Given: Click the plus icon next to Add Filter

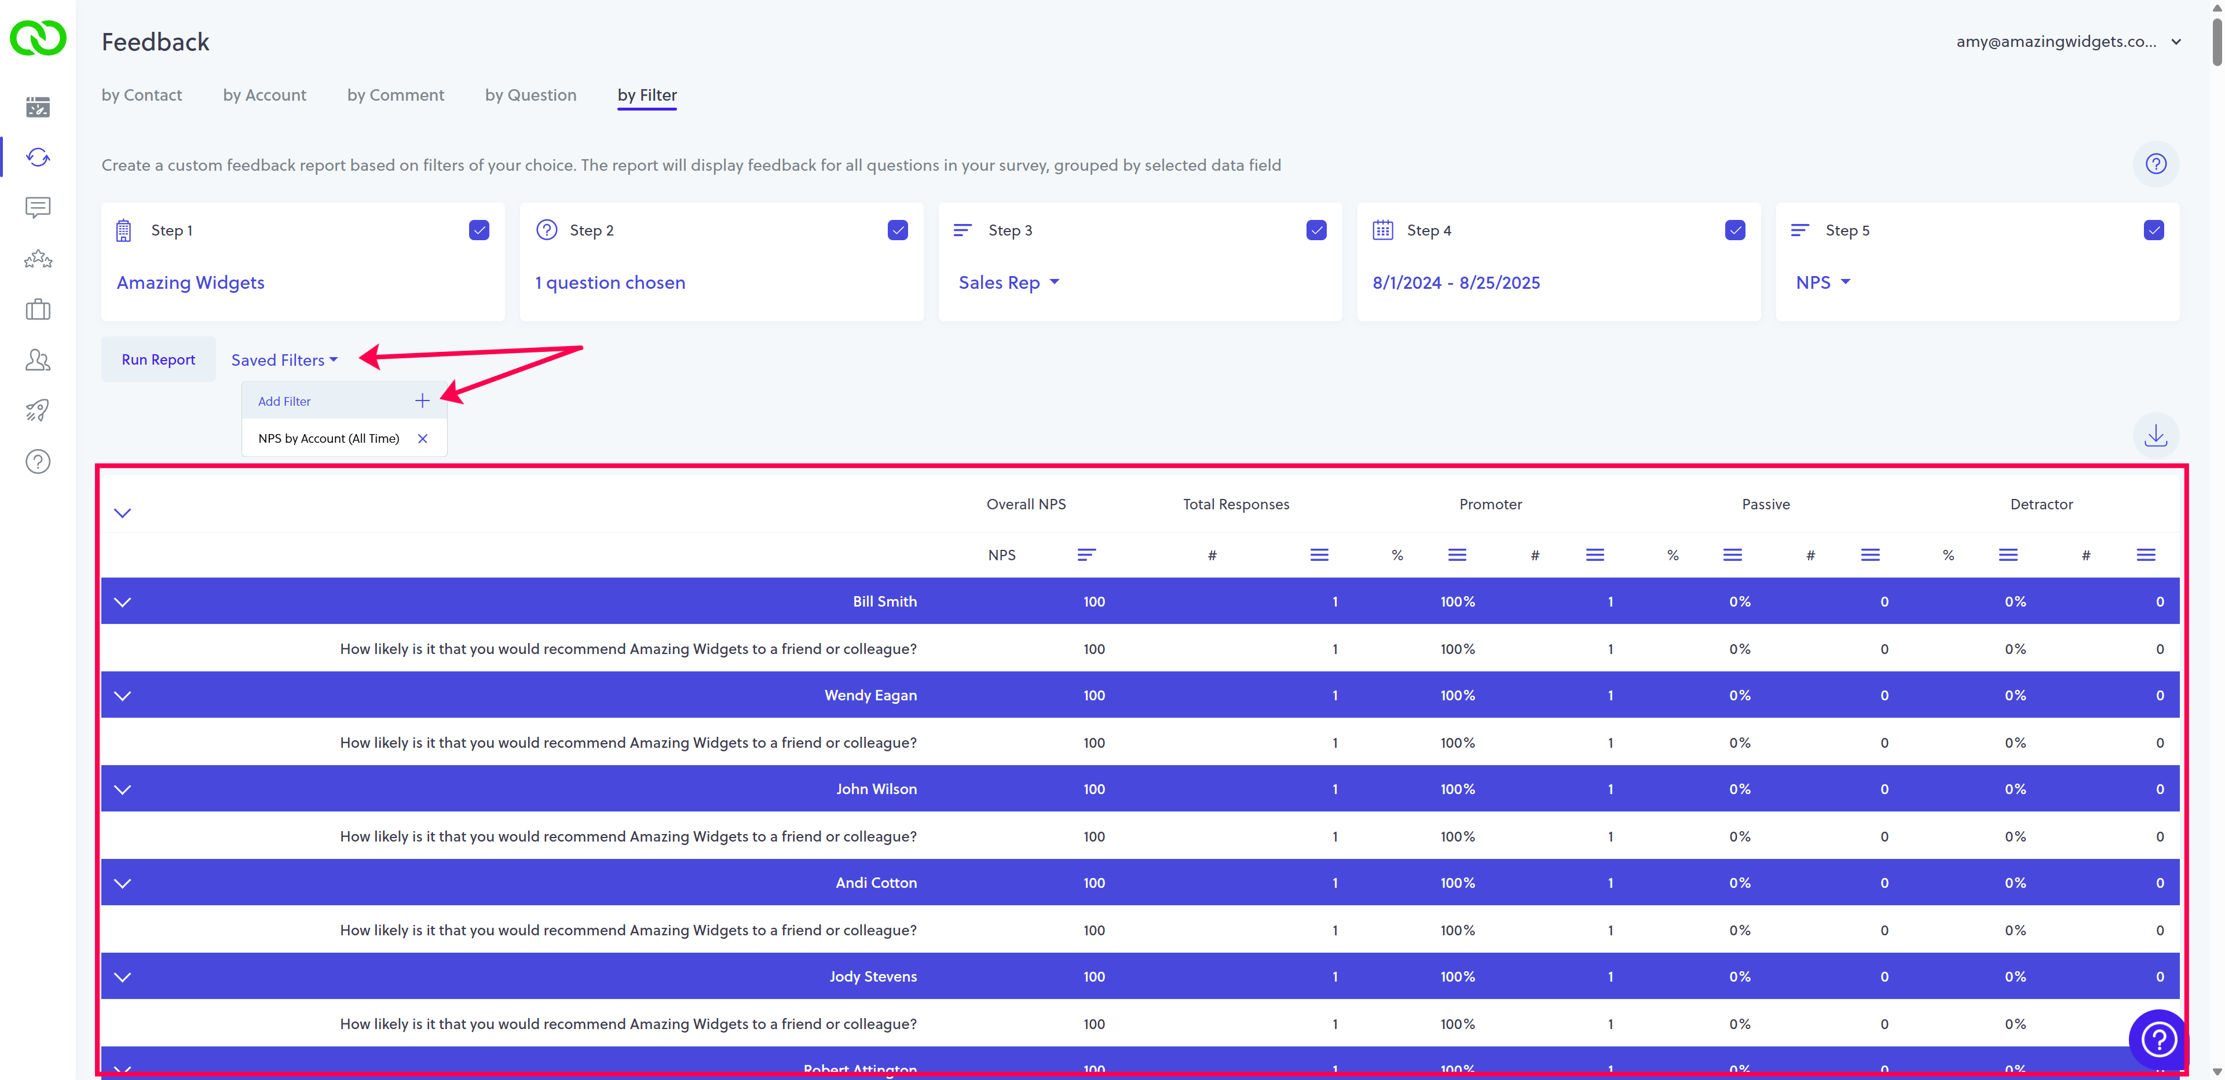Looking at the screenshot, I should pos(422,401).
